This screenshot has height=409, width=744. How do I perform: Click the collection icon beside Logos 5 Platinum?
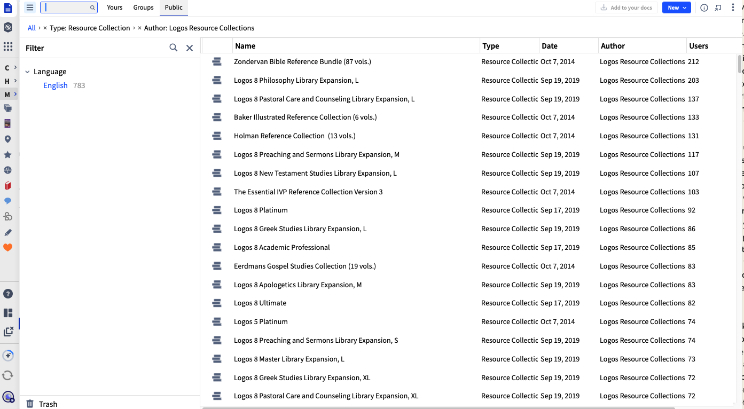point(217,322)
